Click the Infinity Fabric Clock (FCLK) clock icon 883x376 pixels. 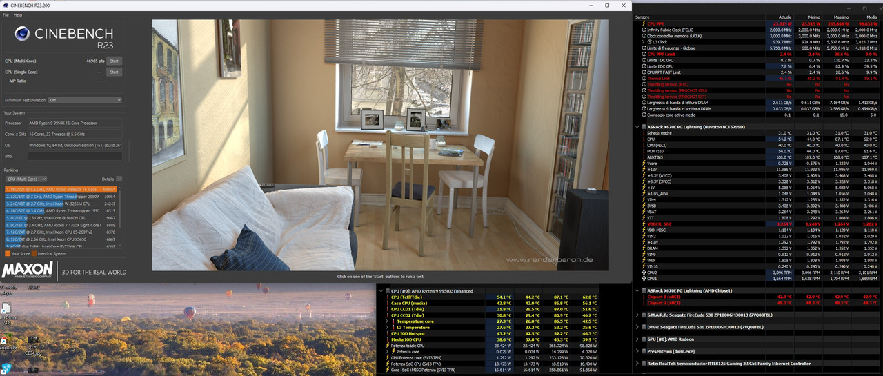click(x=644, y=30)
